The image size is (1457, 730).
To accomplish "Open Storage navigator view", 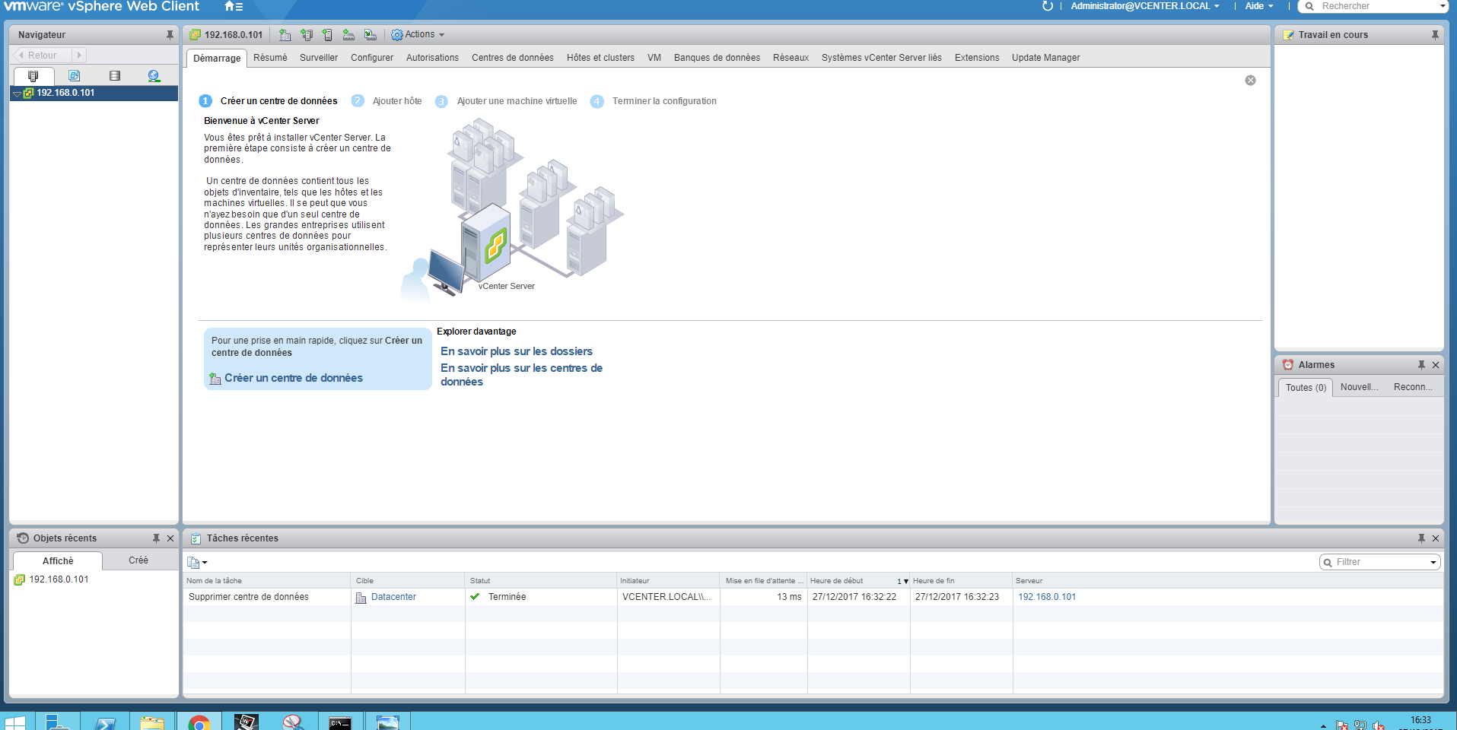I will 115,76.
